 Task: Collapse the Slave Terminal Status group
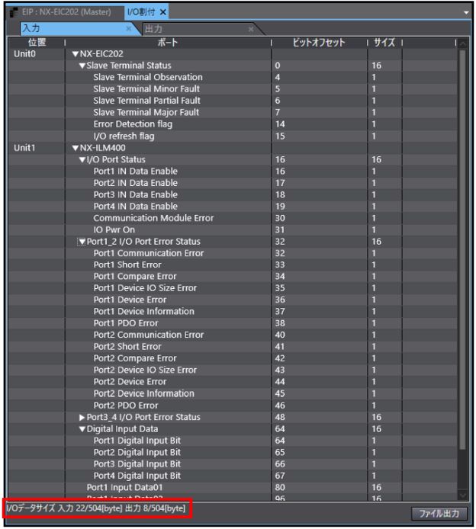82,66
